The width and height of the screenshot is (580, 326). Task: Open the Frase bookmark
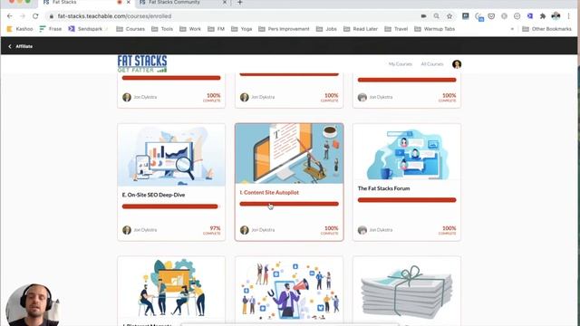[x=51, y=29]
